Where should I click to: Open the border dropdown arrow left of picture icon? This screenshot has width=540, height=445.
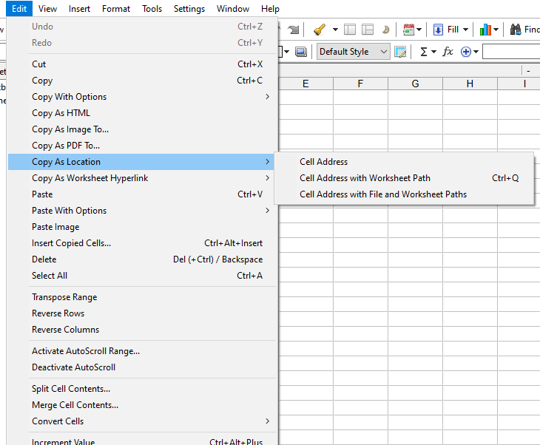(286, 52)
